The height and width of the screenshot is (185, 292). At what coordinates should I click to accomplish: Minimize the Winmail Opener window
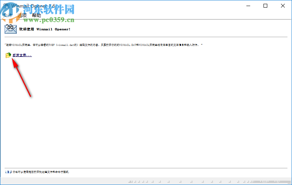tap(248, 6)
